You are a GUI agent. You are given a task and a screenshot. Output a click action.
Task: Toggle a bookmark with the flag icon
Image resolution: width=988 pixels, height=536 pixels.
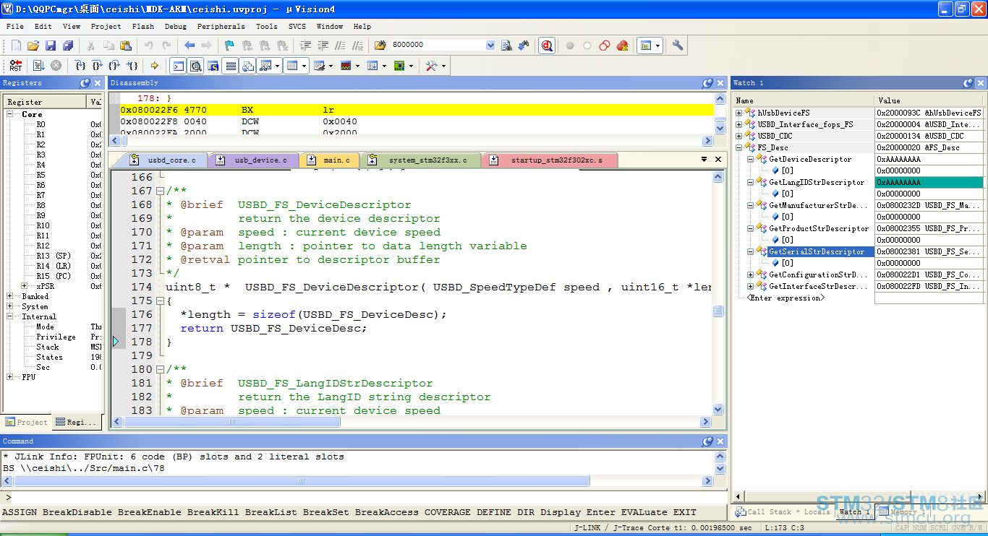coord(229,46)
